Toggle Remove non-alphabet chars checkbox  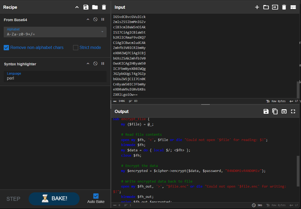(7, 48)
